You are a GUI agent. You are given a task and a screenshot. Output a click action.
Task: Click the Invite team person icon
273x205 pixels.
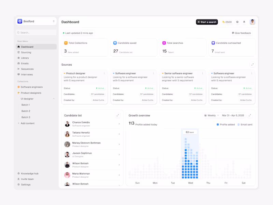[19, 179]
